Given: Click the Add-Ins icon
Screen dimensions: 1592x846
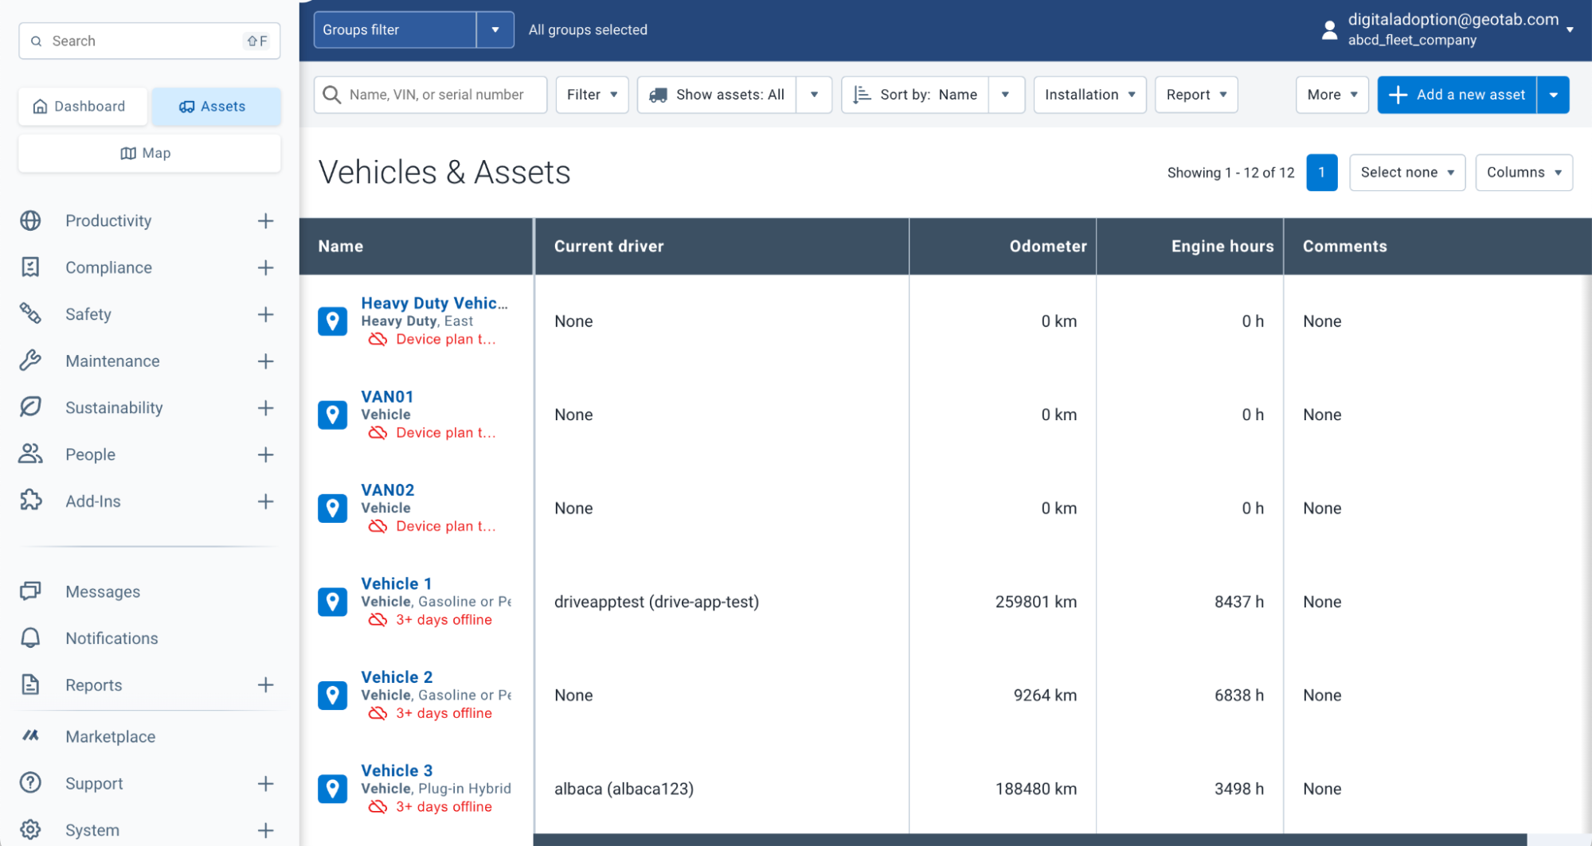Looking at the screenshot, I should (x=30, y=501).
